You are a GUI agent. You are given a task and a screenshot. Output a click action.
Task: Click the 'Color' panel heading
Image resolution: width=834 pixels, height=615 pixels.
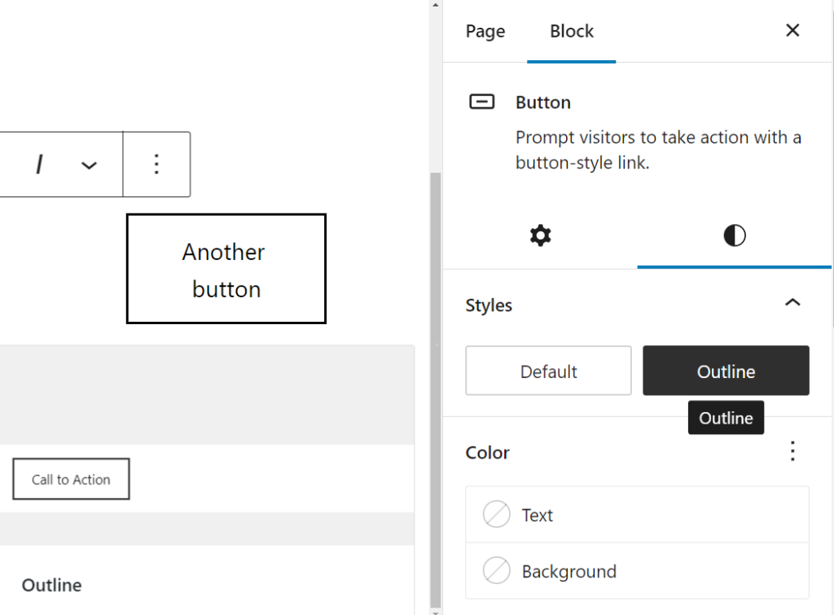[487, 452]
